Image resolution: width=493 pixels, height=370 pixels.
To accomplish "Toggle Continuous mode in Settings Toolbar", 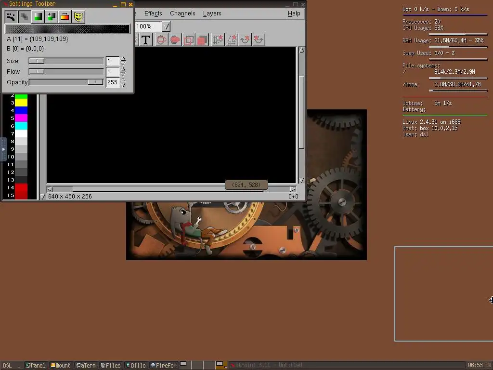I will (11, 17).
